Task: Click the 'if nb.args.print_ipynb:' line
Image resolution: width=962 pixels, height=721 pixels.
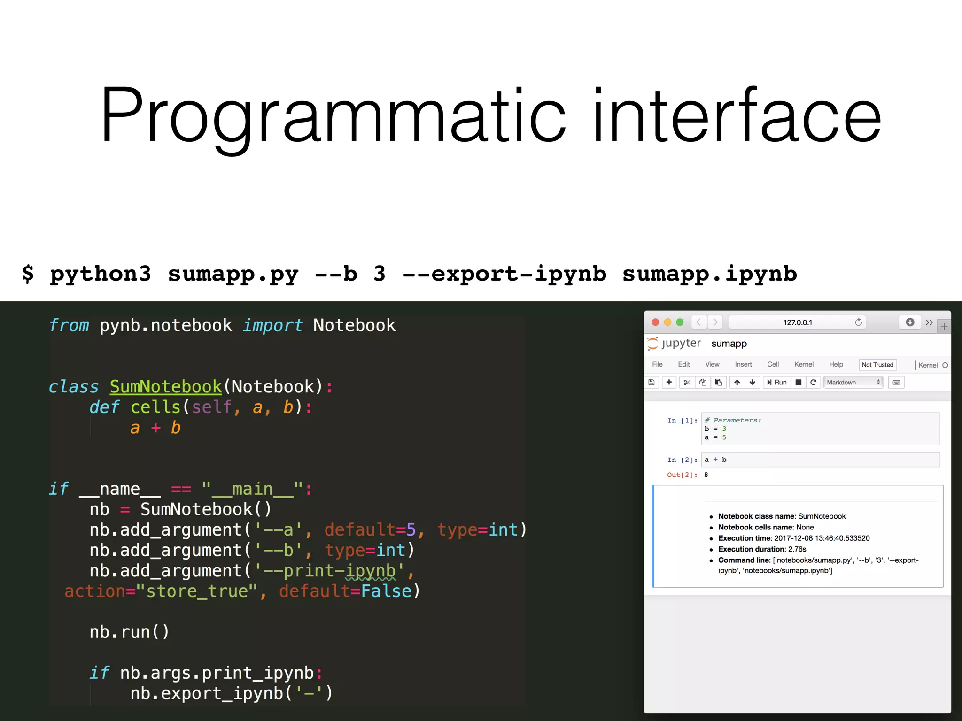Action: [x=206, y=673]
